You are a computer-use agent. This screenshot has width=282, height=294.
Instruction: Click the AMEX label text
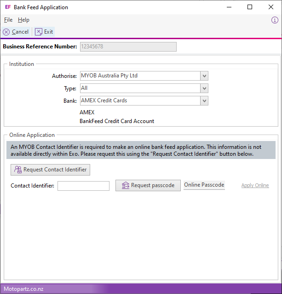point(87,112)
